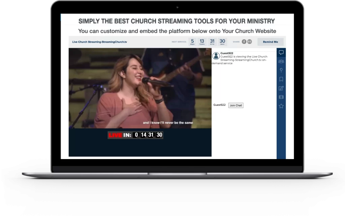Click the Guest922 name beside Join Chat
The image size is (345, 216).
[x=219, y=105]
